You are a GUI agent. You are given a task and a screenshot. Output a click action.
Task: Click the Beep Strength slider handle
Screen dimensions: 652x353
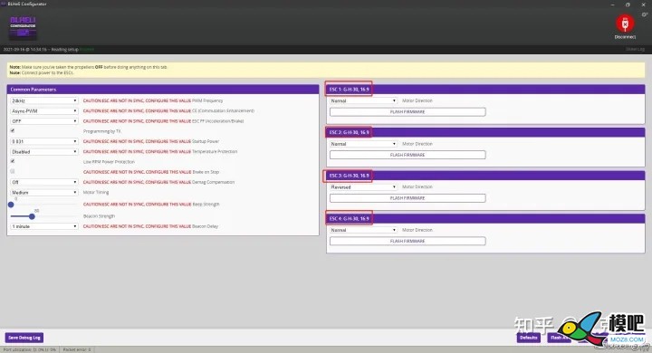tap(11, 205)
